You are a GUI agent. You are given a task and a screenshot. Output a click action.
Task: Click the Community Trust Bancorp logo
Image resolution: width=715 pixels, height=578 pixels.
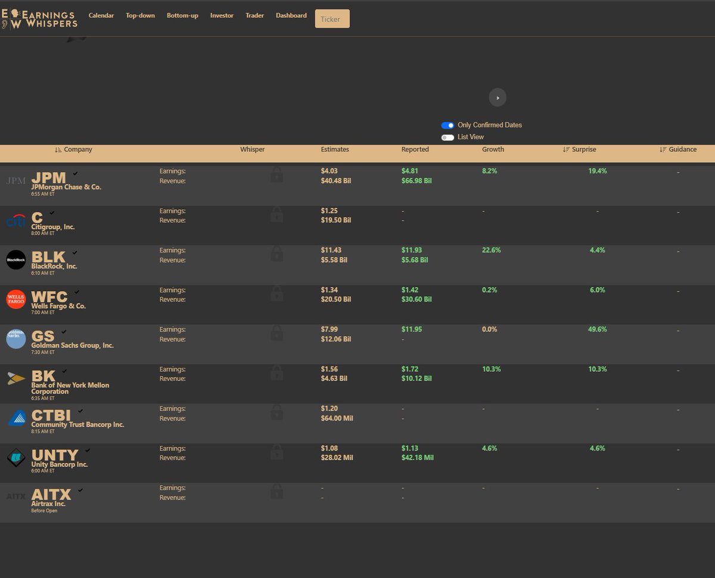(16, 418)
